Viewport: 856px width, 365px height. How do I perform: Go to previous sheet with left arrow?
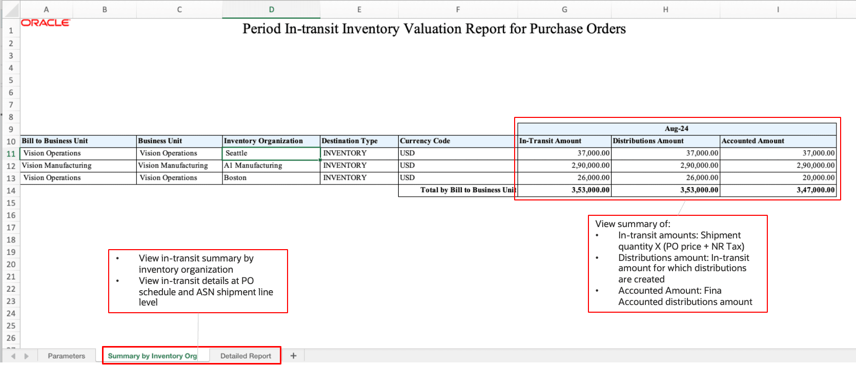tap(13, 356)
